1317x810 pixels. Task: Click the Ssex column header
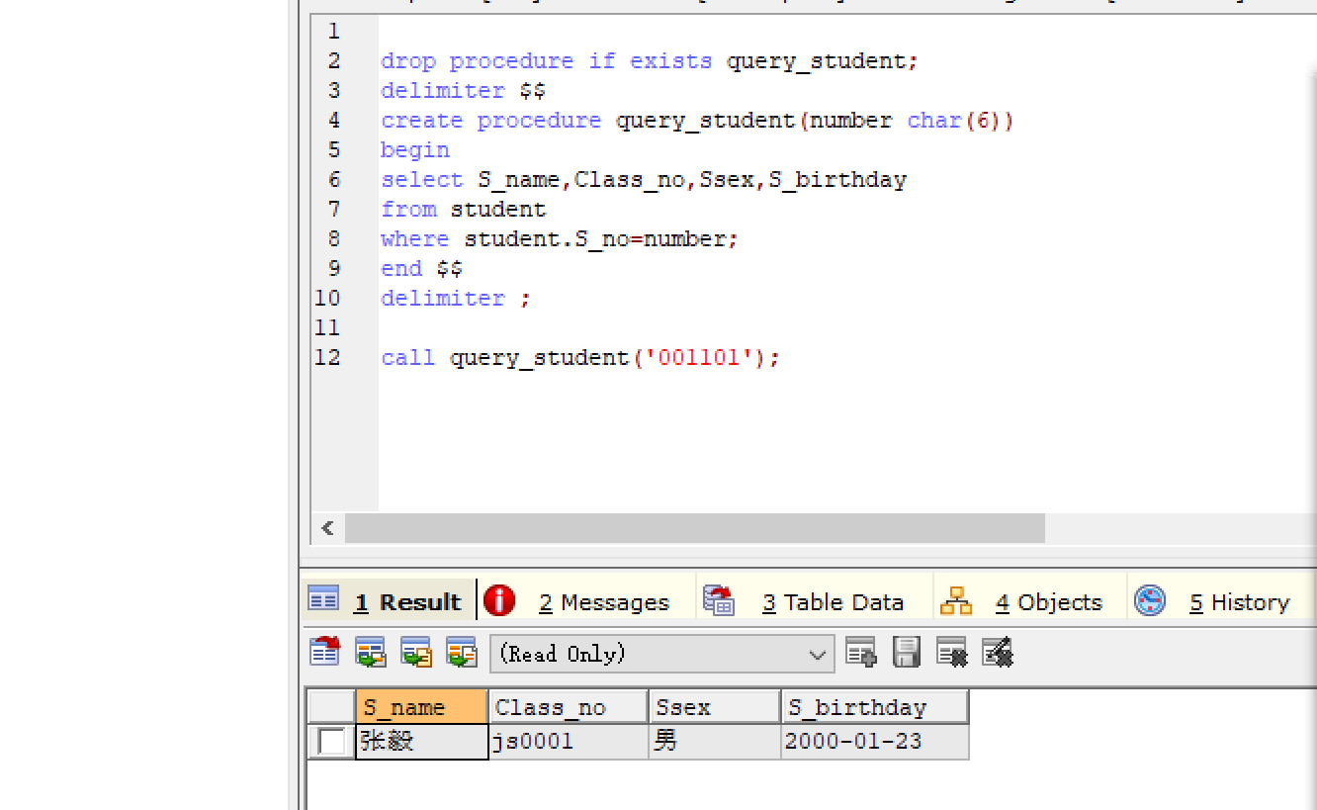point(715,707)
